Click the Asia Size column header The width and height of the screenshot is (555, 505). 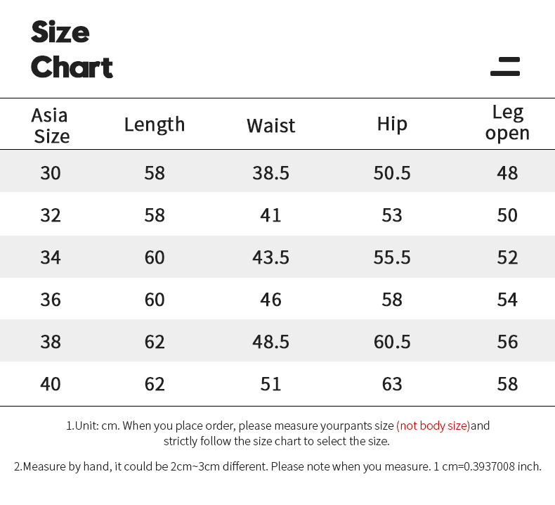coord(51,125)
